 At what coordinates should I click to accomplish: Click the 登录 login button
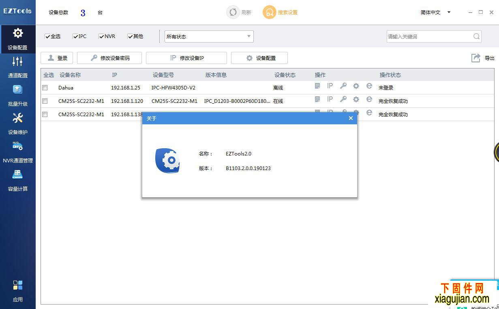56,58
